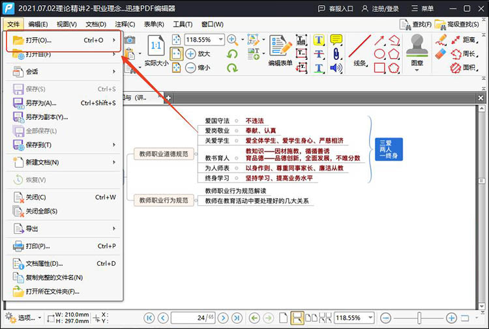
Task: Attach a file with paperclip tool
Action: coord(336,54)
